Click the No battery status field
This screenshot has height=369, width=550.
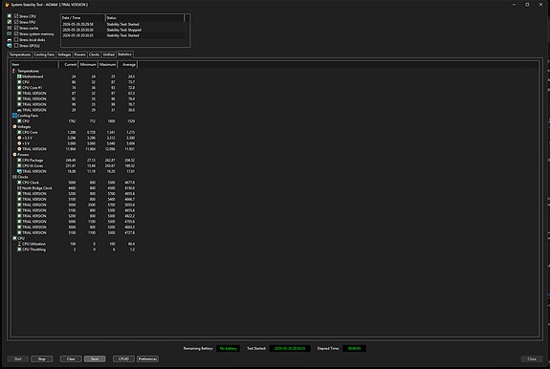point(228,348)
